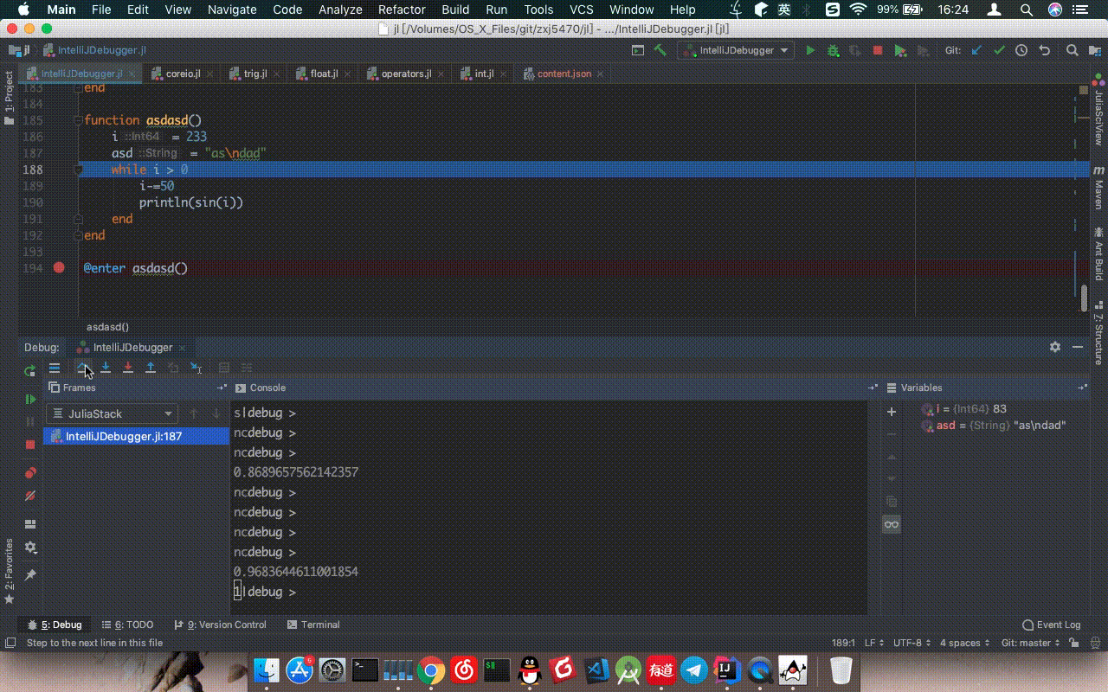
Task: Click the Debug bug icon in top toolbar
Action: [832, 50]
